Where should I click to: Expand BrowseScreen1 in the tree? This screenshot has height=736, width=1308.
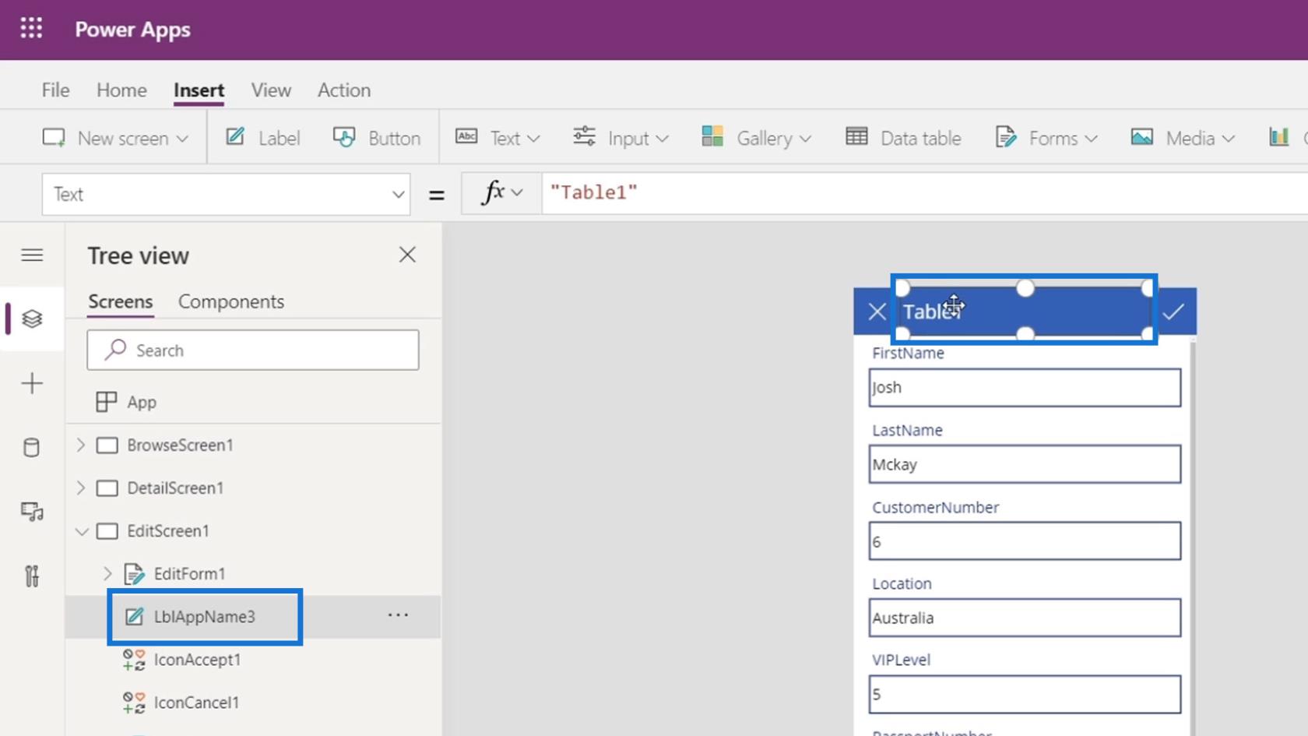click(x=81, y=445)
